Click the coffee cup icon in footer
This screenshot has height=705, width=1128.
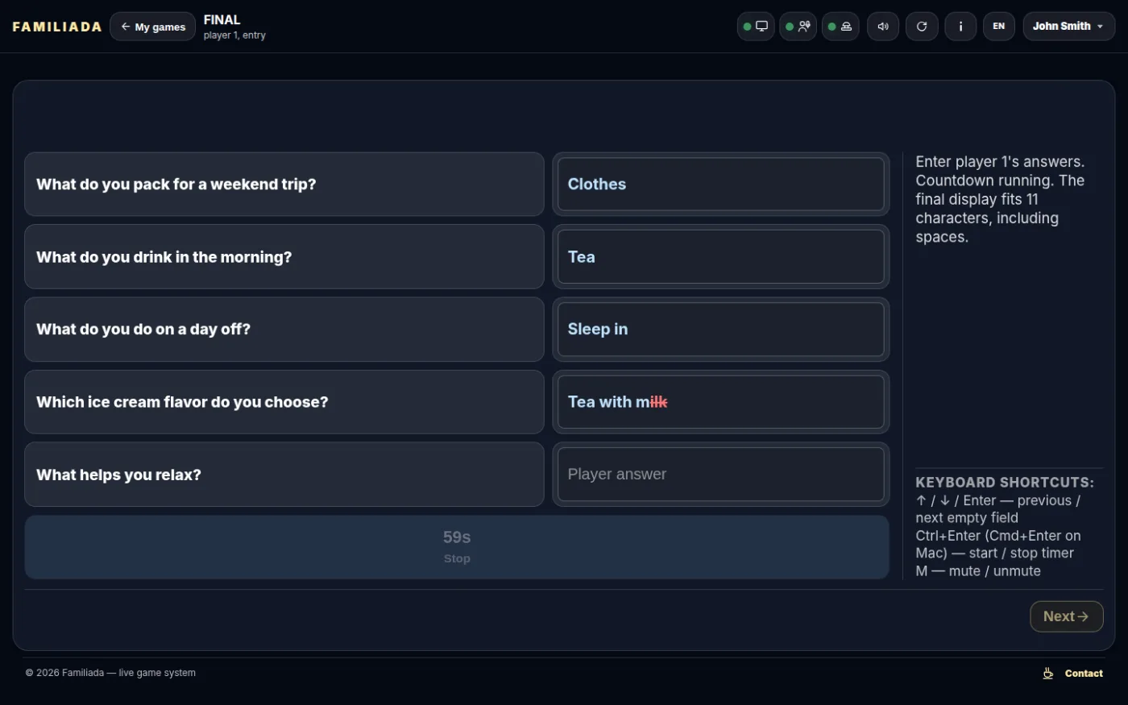pos(1048,674)
